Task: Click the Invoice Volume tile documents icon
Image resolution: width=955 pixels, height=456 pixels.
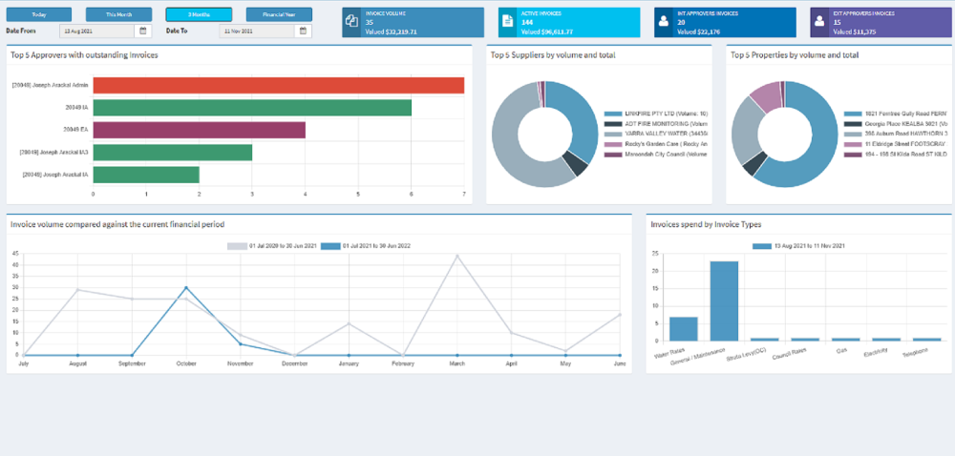Action: 350,21
